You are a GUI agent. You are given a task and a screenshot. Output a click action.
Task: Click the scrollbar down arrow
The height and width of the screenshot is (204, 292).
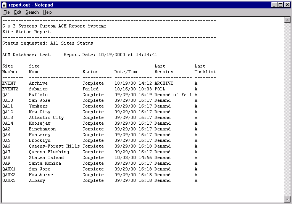point(287,199)
